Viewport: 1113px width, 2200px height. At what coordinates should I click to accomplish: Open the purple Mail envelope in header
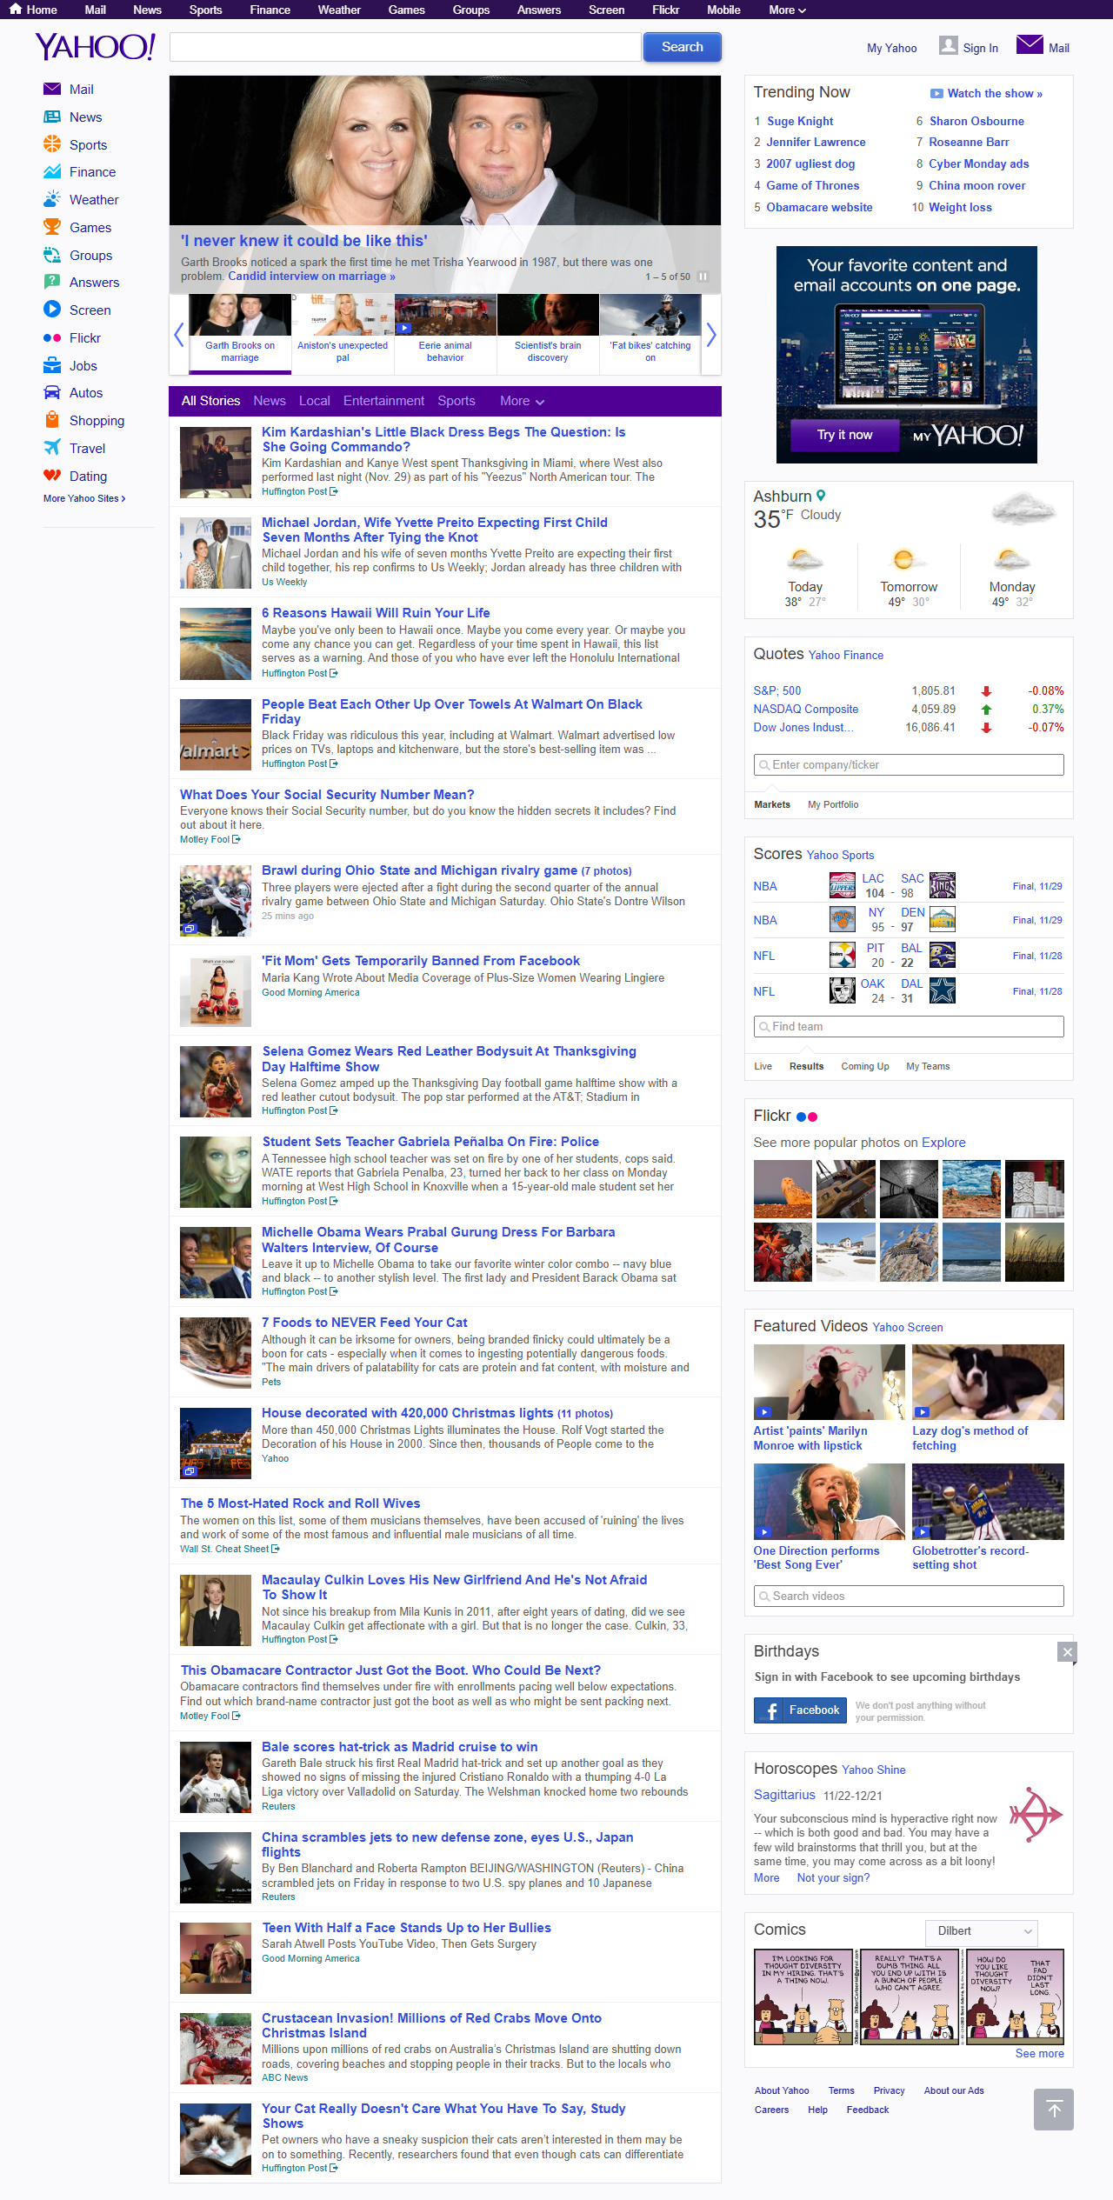tap(1030, 44)
